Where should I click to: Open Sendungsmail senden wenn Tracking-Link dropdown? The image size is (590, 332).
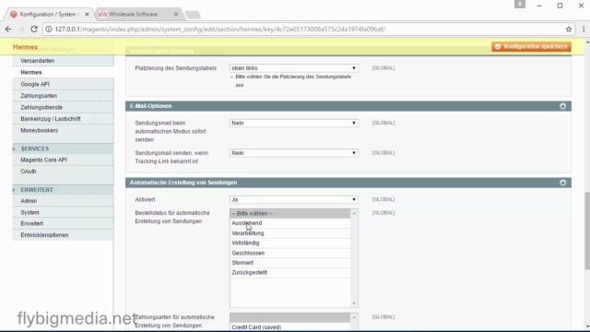pos(294,153)
